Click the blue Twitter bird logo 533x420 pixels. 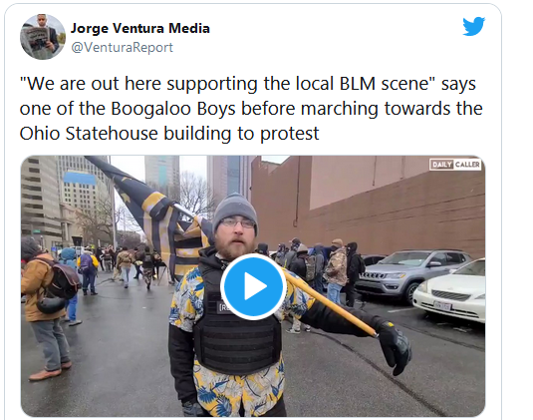pyautogui.click(x=473, y=26)
